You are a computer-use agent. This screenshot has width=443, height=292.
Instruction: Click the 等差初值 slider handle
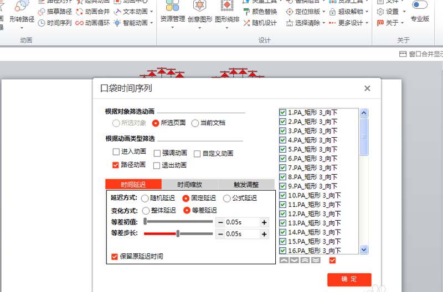[x=145, y=221]
